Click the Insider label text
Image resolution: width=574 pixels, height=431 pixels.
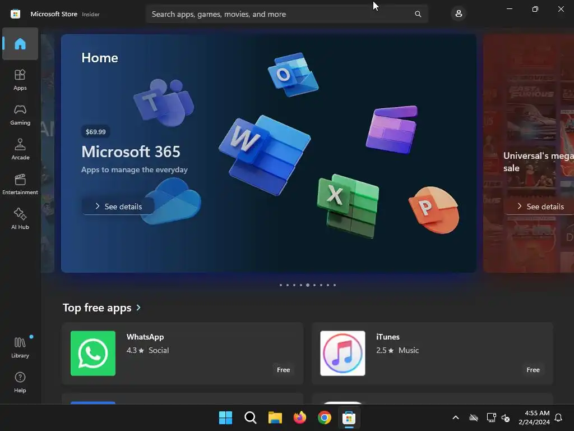(91, 14)
